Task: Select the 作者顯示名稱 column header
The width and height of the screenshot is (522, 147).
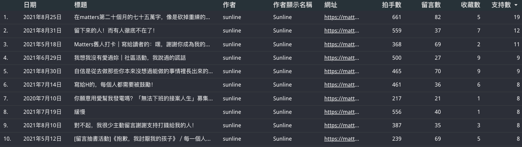Action: pyautogui.click(x=292, y=5)
